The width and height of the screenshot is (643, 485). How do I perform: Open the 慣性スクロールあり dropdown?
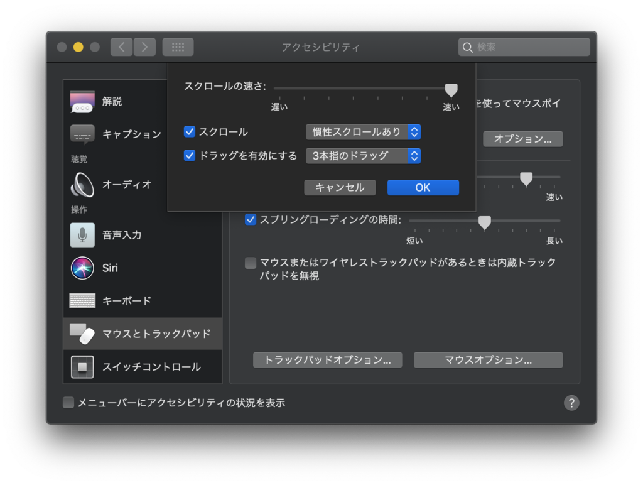(363, 132)
